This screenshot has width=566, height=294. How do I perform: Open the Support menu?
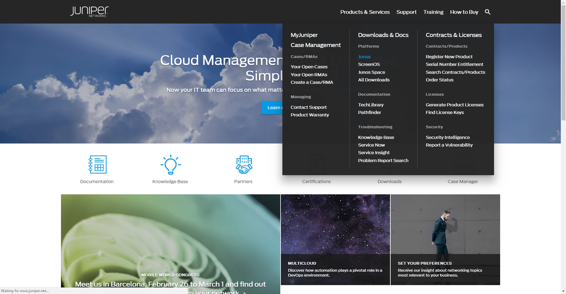coord(406,12)
